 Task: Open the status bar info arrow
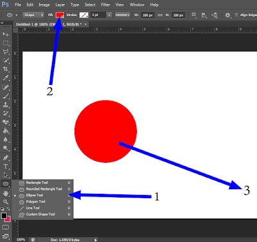tap(96, 240)
